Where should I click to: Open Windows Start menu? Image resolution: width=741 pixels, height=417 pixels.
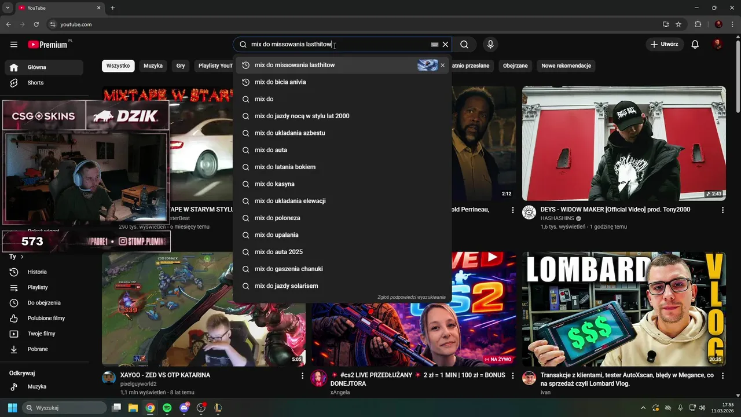pos(12,408)
